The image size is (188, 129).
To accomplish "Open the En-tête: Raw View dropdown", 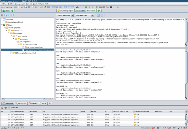I will pyautogui.click(x=65, y=15).
